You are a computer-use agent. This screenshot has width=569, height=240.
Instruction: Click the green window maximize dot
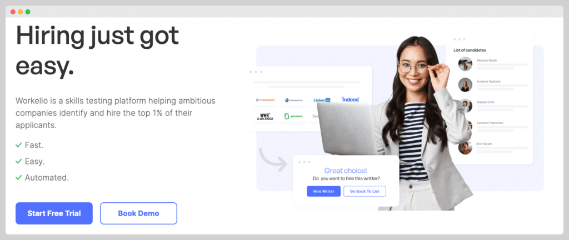pyautogui.click(x=28, y=12)
